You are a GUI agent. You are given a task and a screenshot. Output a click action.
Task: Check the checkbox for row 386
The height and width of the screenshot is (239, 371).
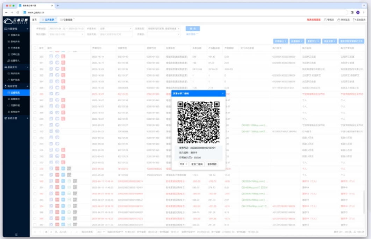(35, 219)
